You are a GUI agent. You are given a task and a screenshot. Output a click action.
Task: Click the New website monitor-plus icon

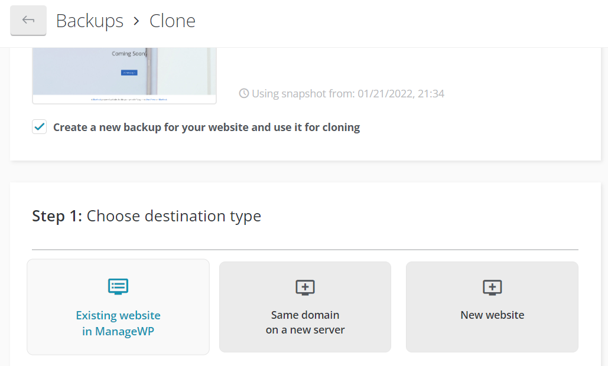pos(492,287)
